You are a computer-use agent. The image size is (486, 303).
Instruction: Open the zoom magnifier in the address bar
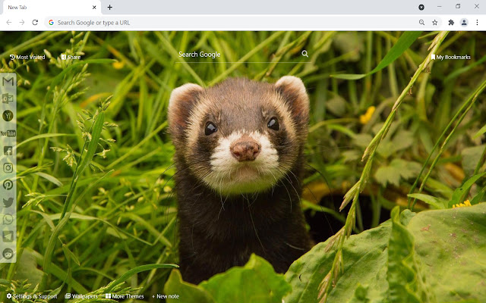tap(421, 23)
